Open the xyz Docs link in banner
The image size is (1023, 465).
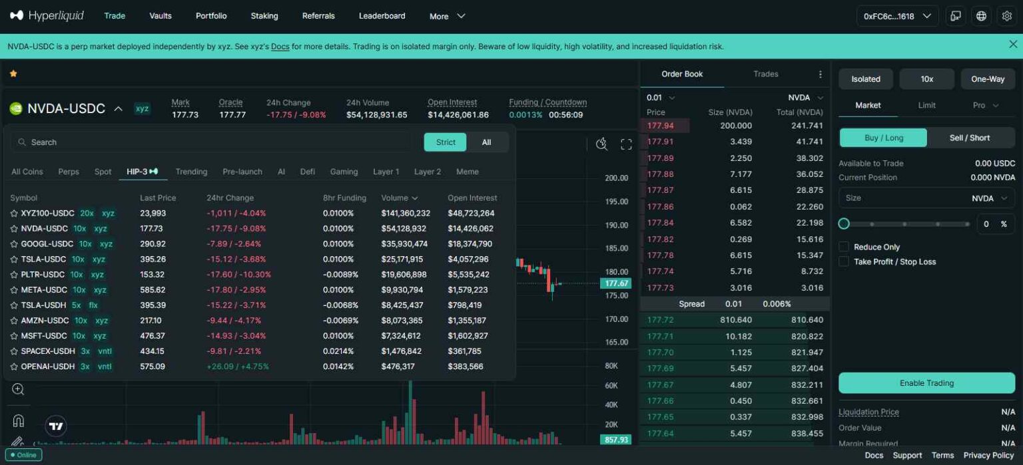280,47
